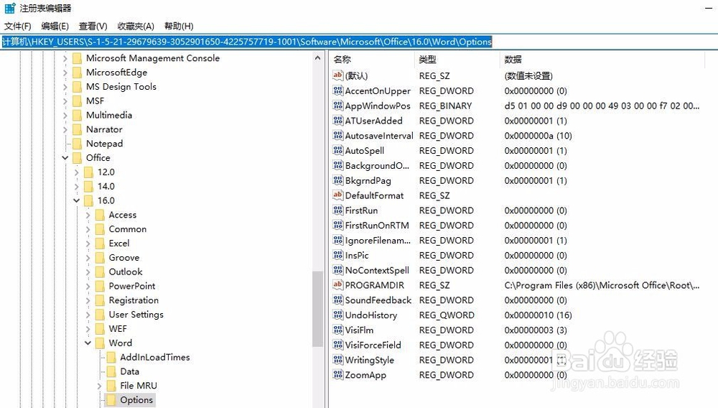Screen dimensions: 718x408
Task: Expand the Multimedia key
Action: [x=65, y=116]
